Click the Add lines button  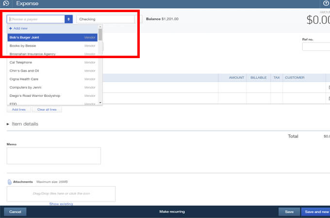pos(19,109)
